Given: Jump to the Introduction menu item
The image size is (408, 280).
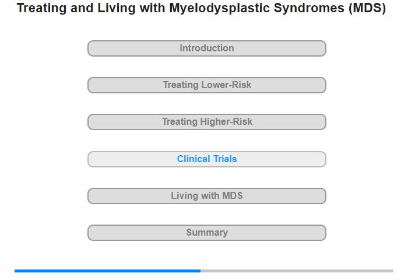Looking at the screenshot, I should tap(207, 48).
